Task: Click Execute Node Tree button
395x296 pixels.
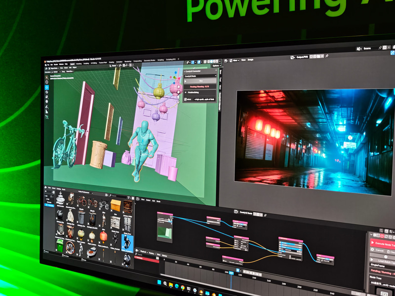Action: 382,244
